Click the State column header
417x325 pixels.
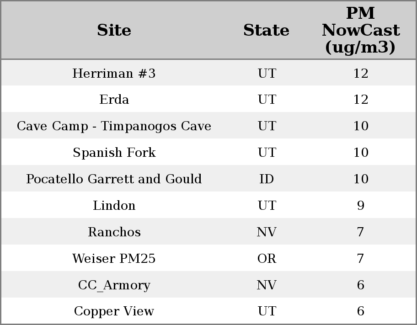coord(266,30)
